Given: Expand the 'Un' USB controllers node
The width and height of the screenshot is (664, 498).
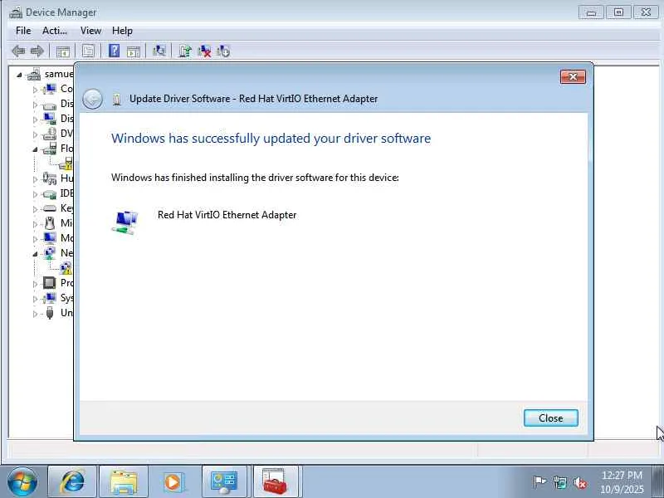Looking at the screenshot, I should [x=35, y=314].
